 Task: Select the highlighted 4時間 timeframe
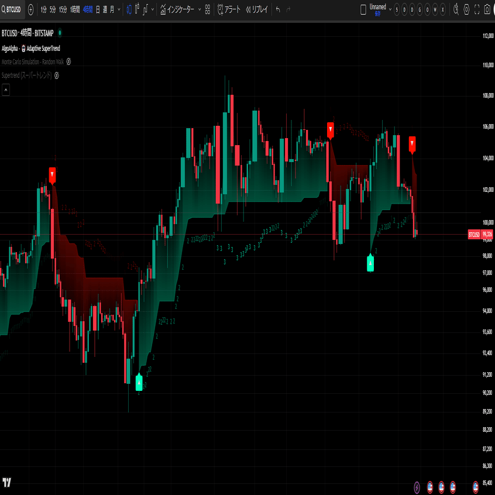pyautogui.click(x=88, y=10)
